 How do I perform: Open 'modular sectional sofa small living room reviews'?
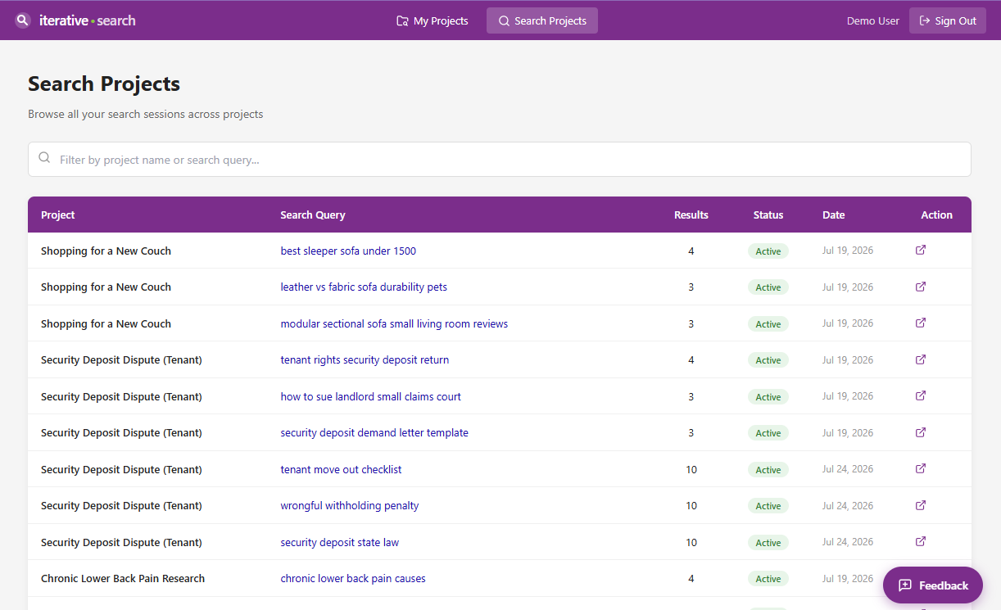394,324
